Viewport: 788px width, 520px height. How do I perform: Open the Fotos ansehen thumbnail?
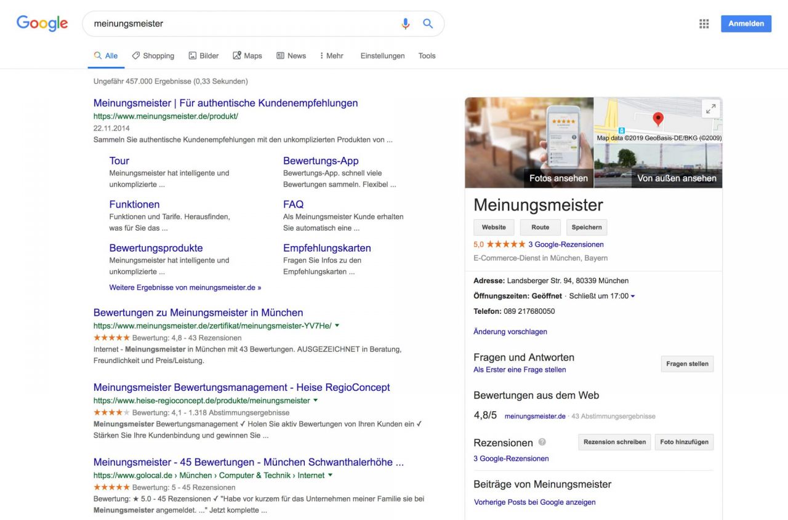[529, 143]
